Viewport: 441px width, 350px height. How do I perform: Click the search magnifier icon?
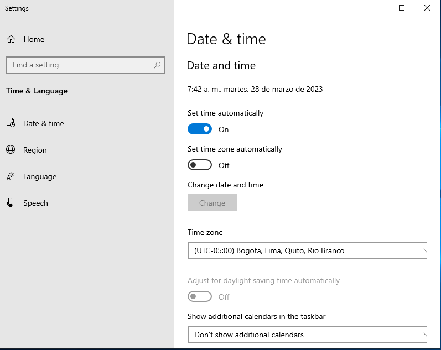pos(157,65)
